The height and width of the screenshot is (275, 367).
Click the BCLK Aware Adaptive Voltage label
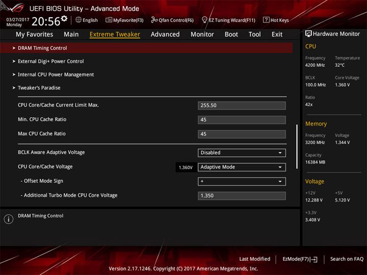[51, 152]
